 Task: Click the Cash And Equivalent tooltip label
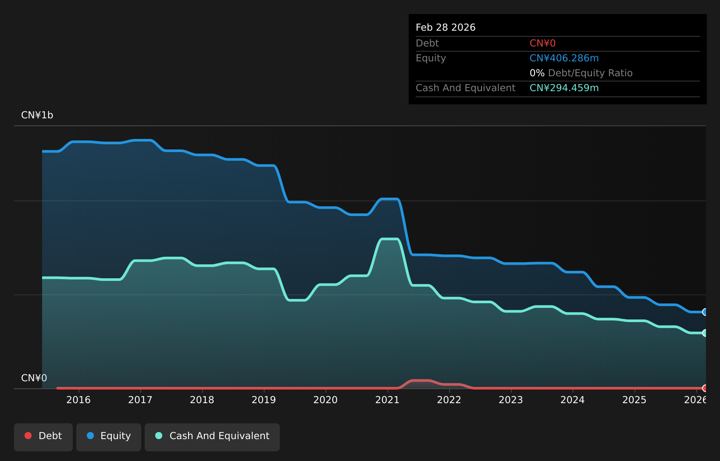pyautogui.click(x=465, y=88)
